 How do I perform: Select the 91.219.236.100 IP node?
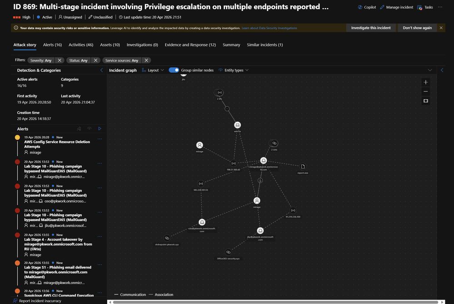coord(293,210)
